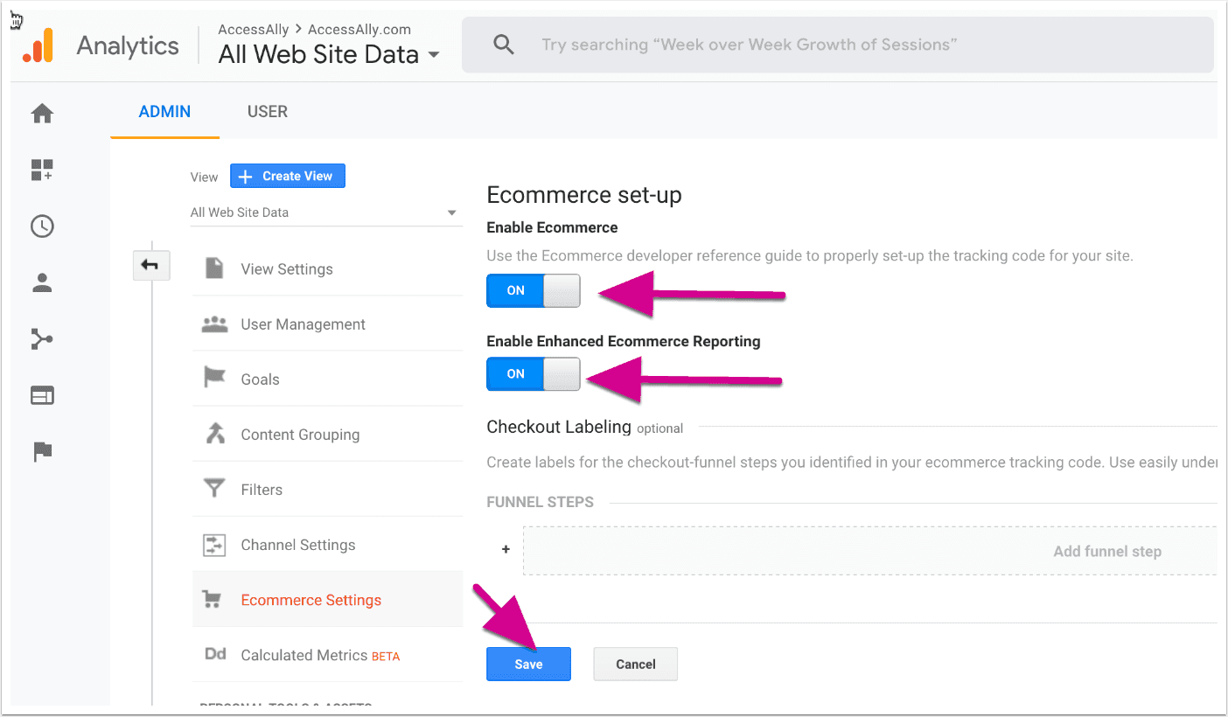Open Audience person icon in sidebar
The width and height of the screenshot is (1228, 717).
[42, 283]
